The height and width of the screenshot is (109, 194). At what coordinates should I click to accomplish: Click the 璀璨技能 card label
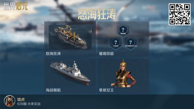pyautogui.click(x=106, y=54)
